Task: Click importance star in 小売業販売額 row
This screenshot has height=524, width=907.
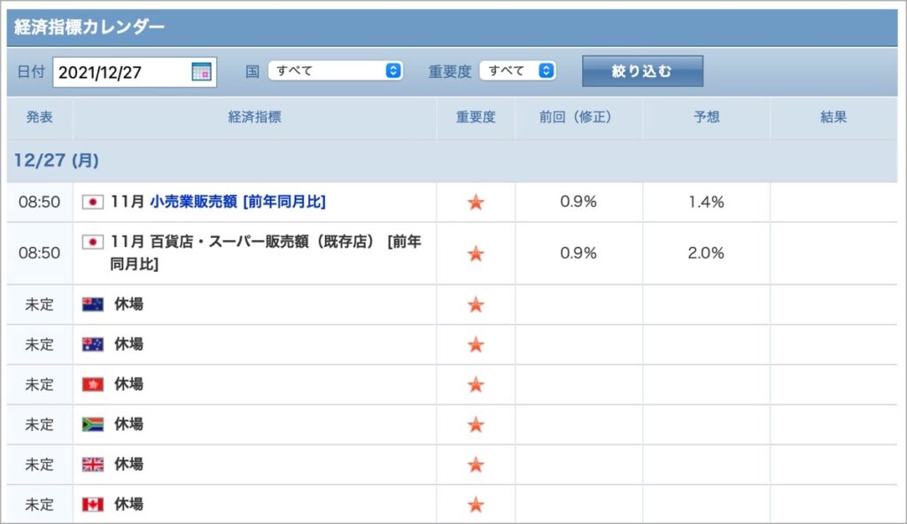Action: click(476, 202)
